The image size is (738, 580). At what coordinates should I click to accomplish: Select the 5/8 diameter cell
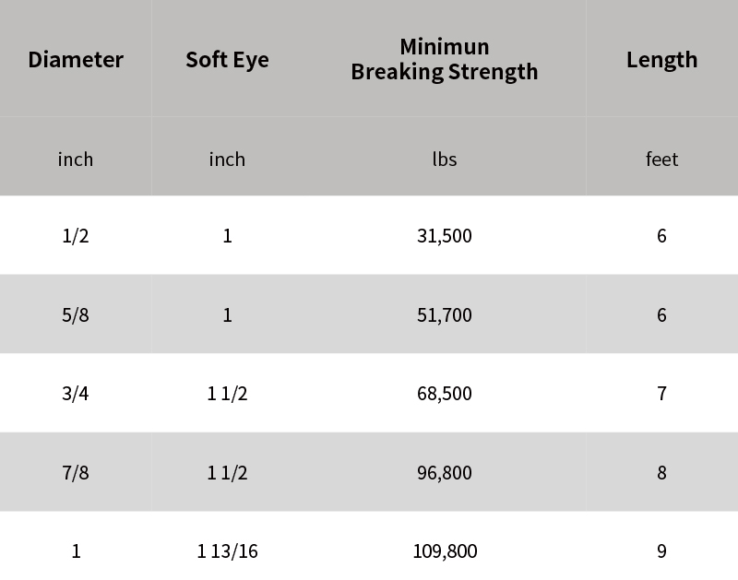click(x=76, y=314)
